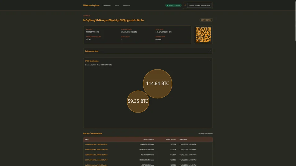The width and height of the screenshot is (296, 166).
Task: Click the Copy Address button
Action: coord(206,20)
